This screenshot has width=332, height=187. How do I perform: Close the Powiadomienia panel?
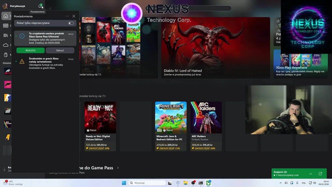pyautogui.click(x=74, y=16)
